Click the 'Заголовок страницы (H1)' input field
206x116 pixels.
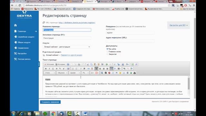(67, 38)
